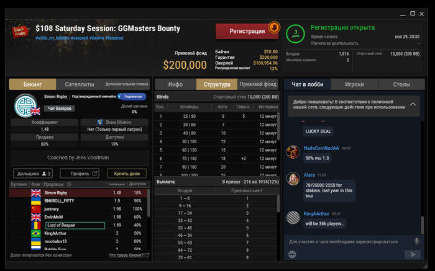Open Чат бэкеров button
The image size is (435, 271).
pyautogui.click(x=60, y=109)
